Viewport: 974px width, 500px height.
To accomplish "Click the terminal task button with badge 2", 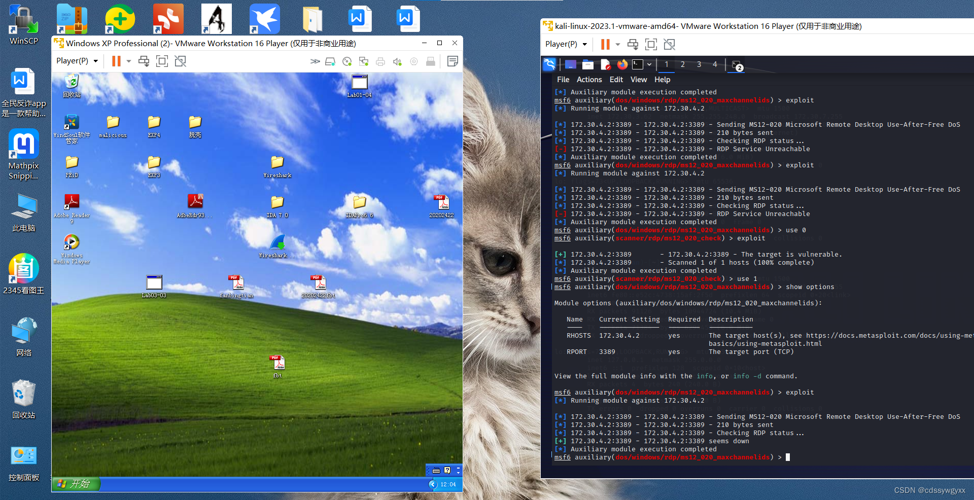I will click(737, 65).
